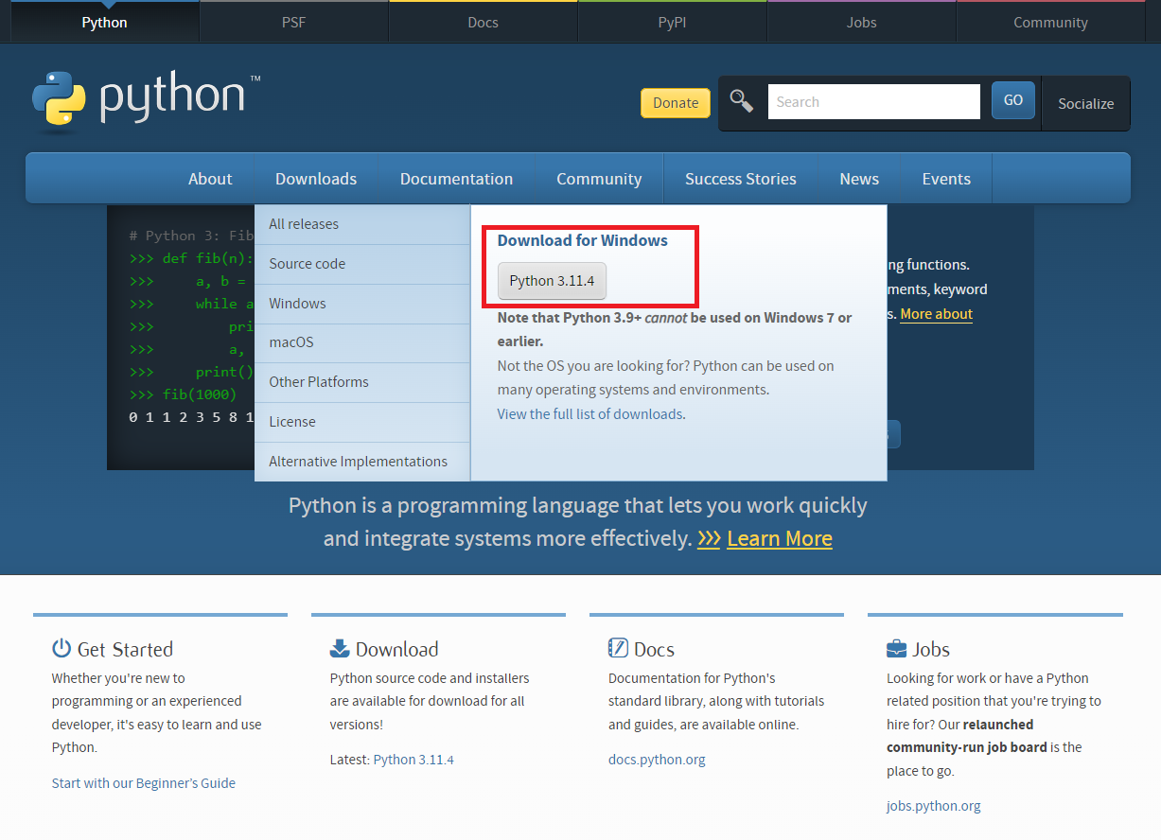Screen dimensions: 1161x840
Task: Click the Download section heading
Action: (396, 649)
